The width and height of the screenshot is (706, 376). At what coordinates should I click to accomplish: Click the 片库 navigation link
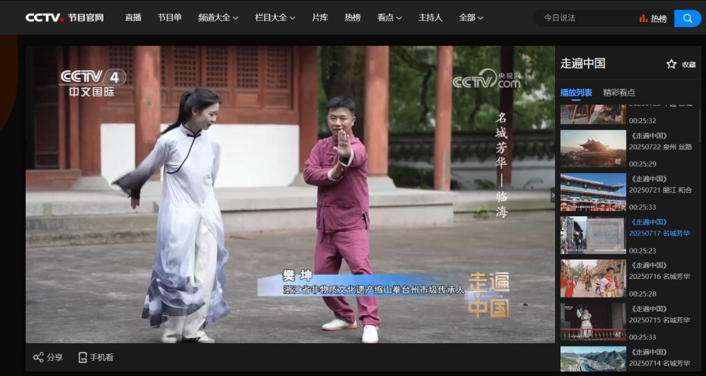pyautogui.click(x=320, y=18)
